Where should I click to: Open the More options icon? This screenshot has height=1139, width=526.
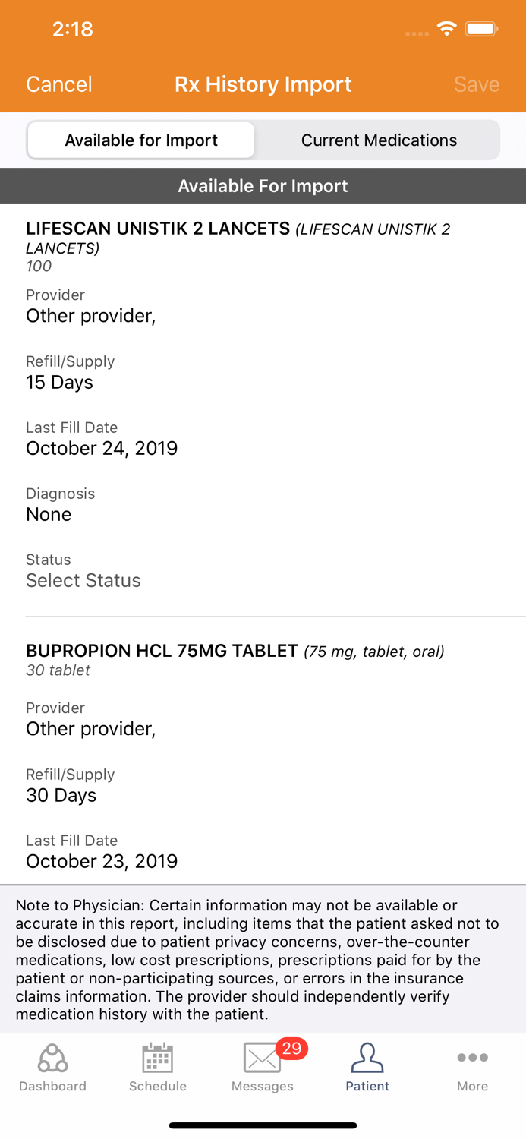[x=472, y=1057]
